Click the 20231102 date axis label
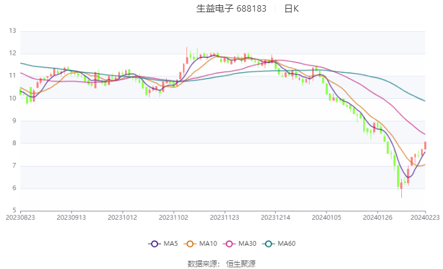 [x=174, y=218]
